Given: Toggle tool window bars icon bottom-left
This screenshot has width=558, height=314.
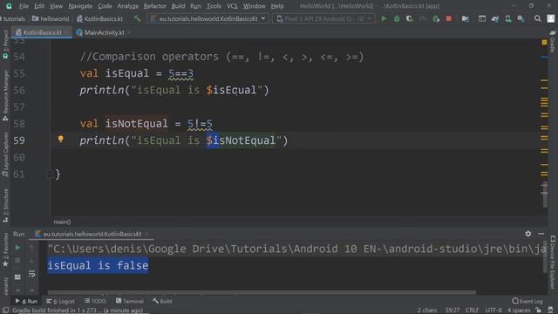Looking at the screenshot, I should (x=5, y=311).
